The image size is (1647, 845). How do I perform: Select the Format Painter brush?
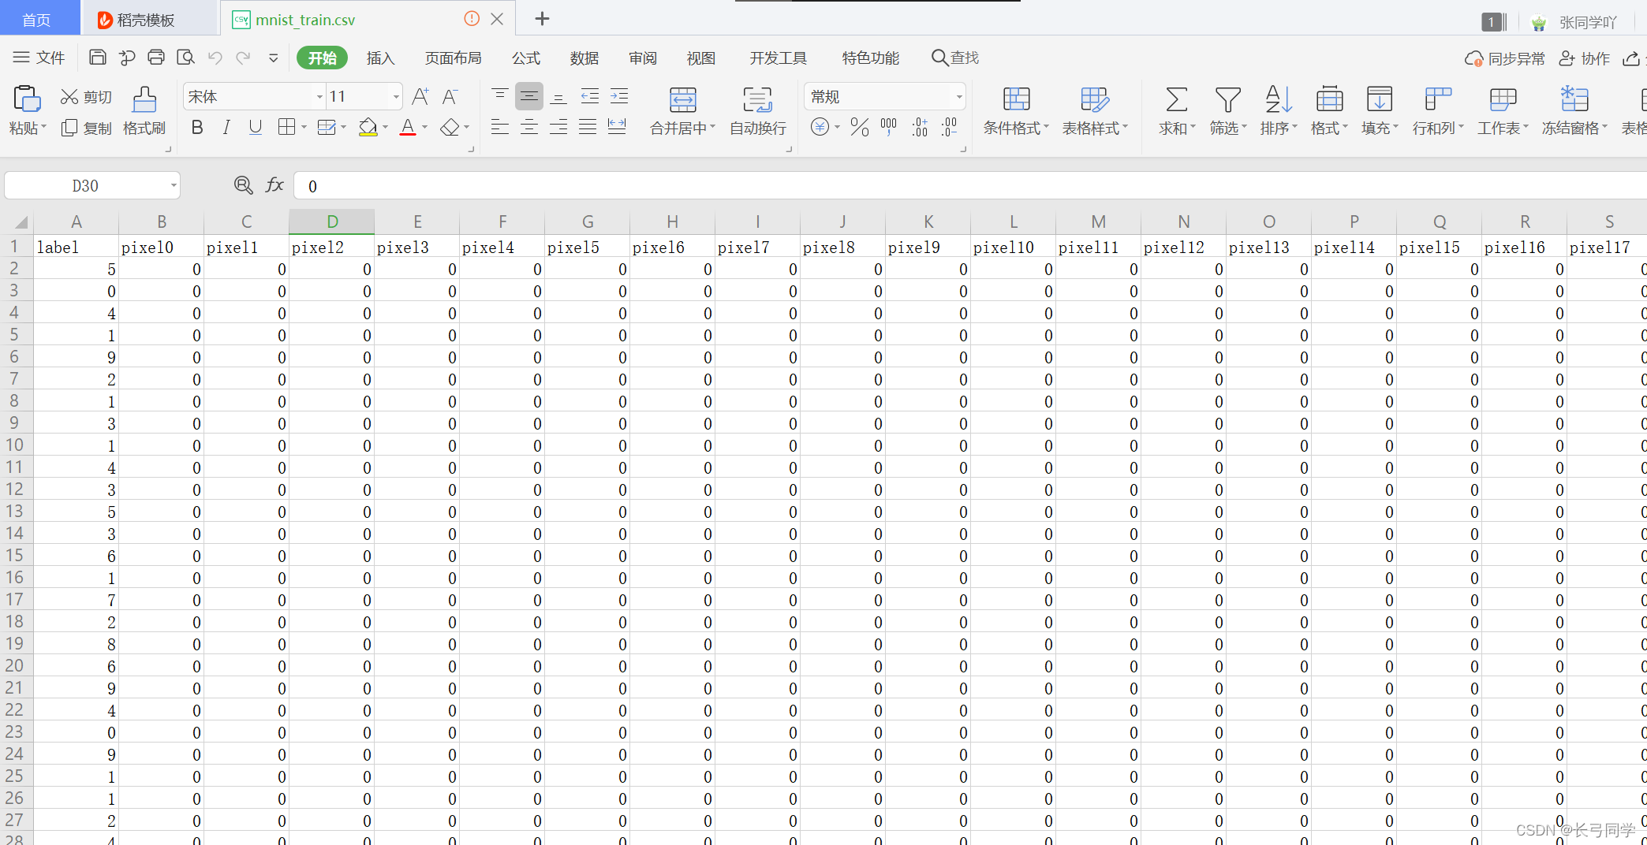coord(144,99)
